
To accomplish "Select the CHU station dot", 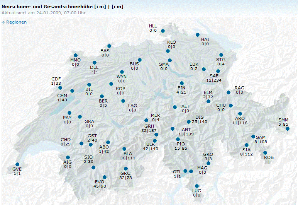I will click(231, 106).
